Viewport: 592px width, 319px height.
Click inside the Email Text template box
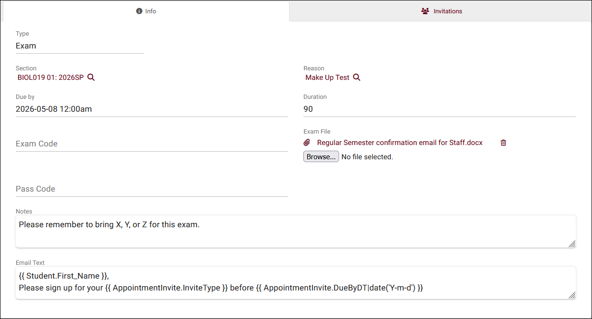[295, 282]
